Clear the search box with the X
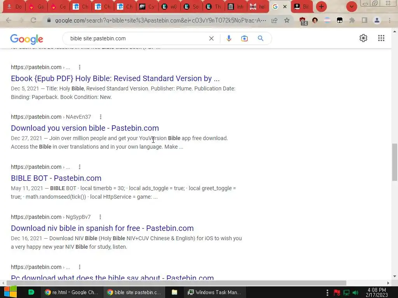Image resolution: width=398 pixels, height=298 pixels. 211,38
